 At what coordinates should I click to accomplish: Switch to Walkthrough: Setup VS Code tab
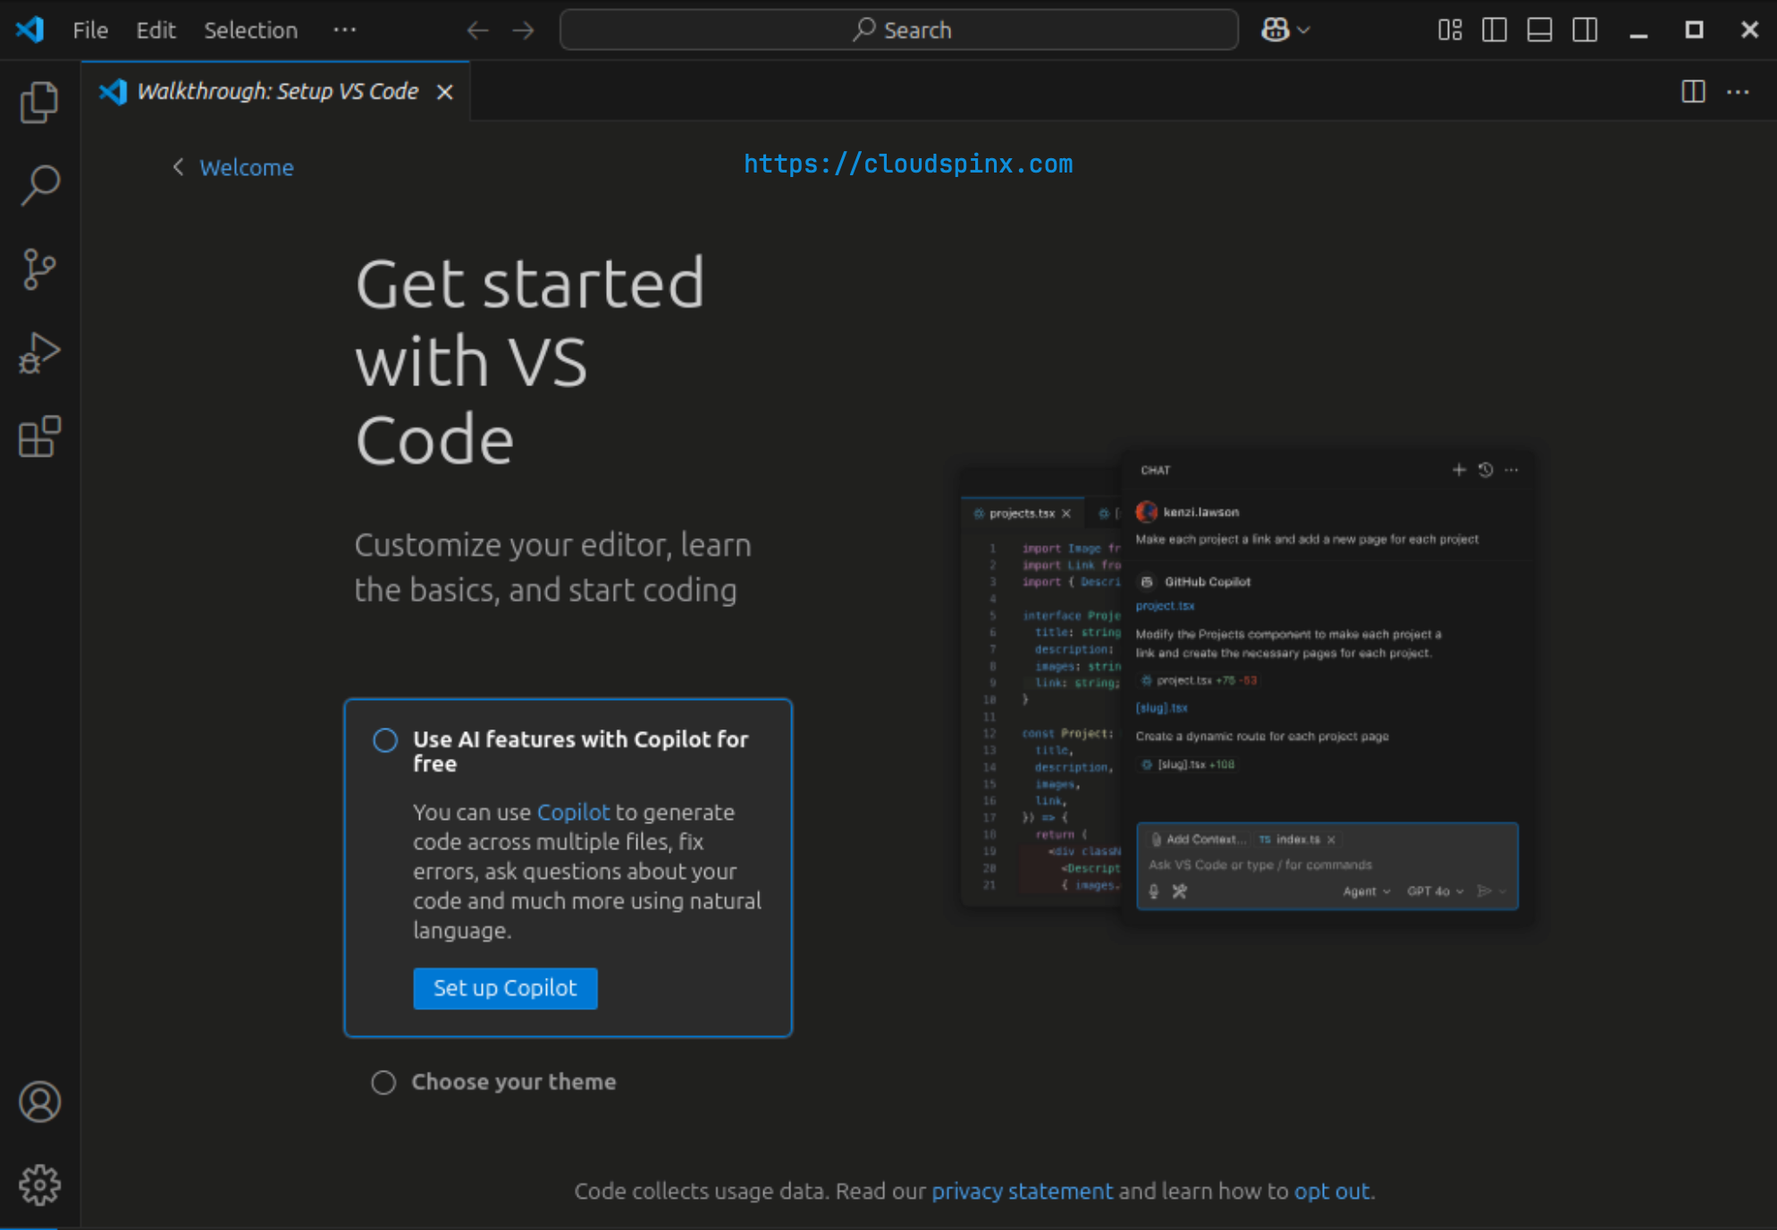point(277,90)
